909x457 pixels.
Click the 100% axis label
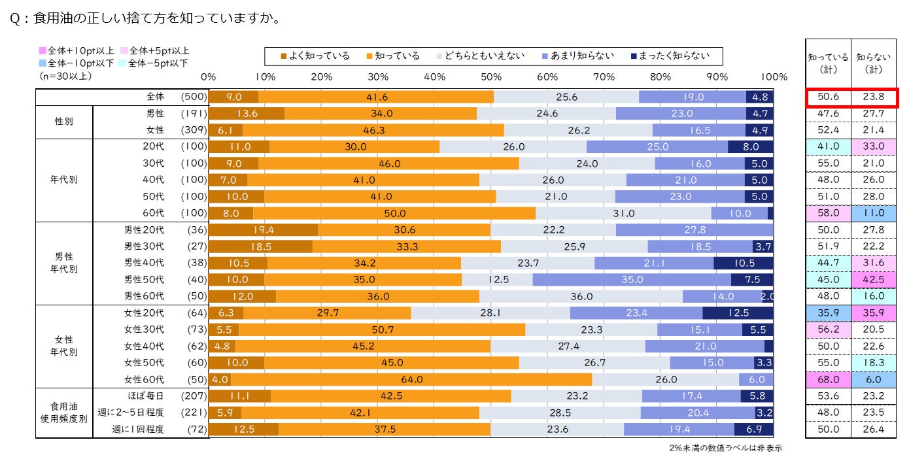tap(774, 76)
